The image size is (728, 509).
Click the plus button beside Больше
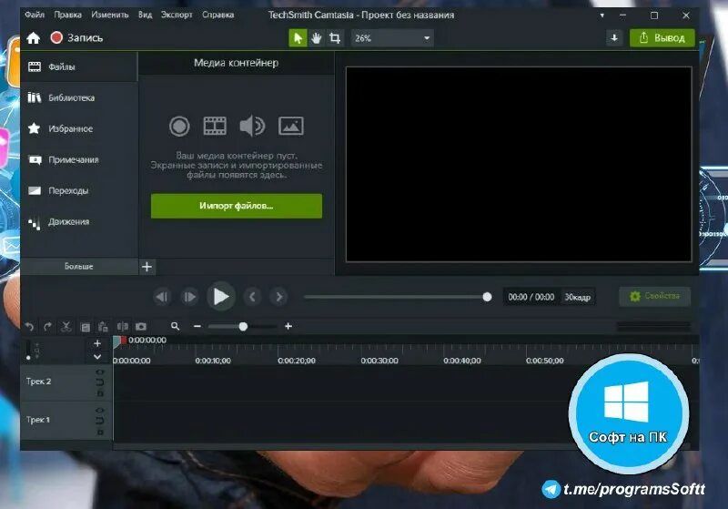coord(147,267)
